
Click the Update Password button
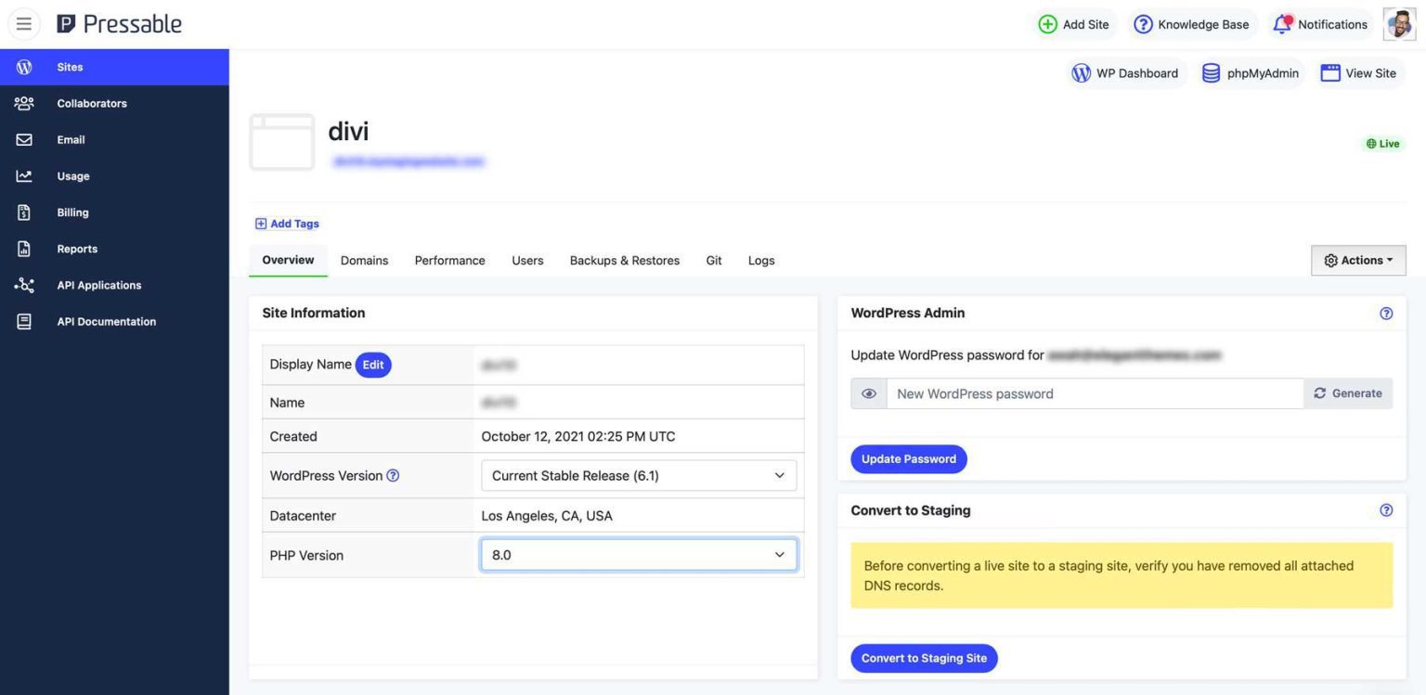908,458
